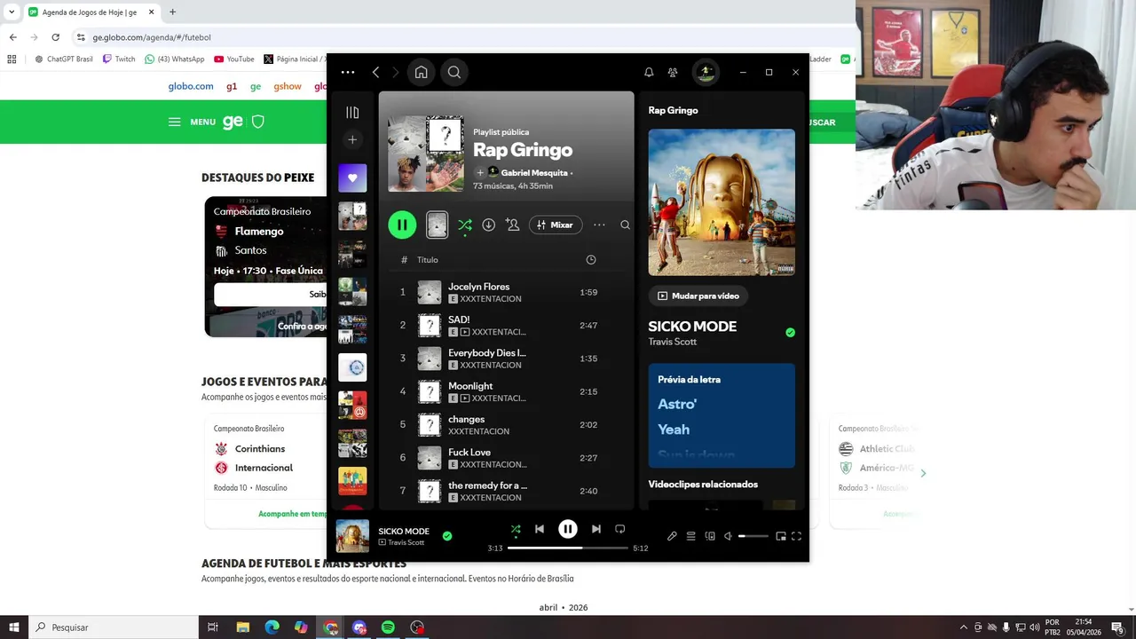The width and height of the screenshot is (1136, 639).
Task: Skip to previous track
Action: [540, 529]
